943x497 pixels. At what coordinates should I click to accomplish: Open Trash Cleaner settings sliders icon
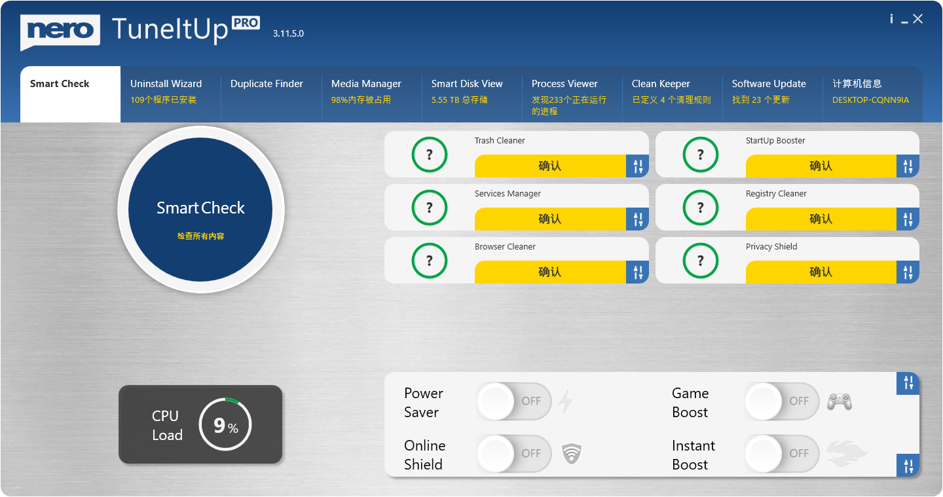coord(637,166)
